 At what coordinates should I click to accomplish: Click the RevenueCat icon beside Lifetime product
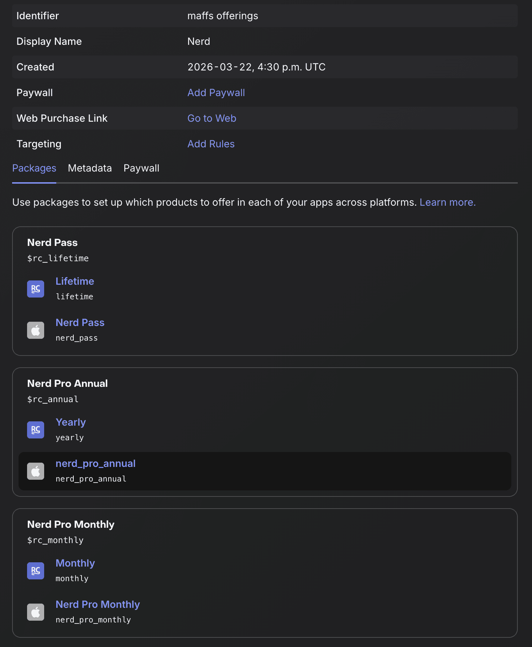tap(35, 289)
